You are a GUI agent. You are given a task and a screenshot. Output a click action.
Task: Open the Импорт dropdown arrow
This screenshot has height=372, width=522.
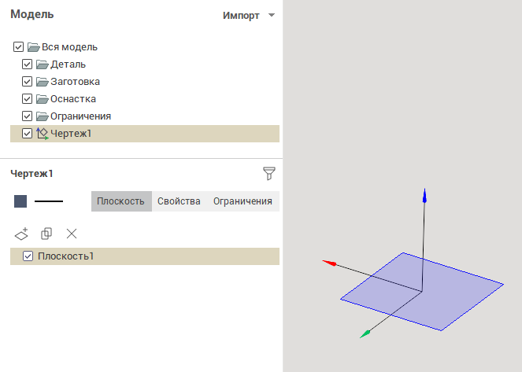(x=272, y=16)
